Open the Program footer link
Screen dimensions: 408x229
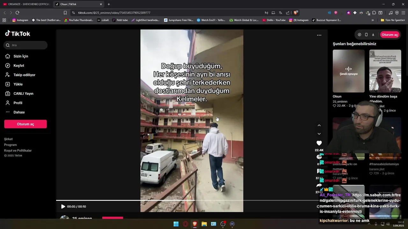(x=10, y=145)
